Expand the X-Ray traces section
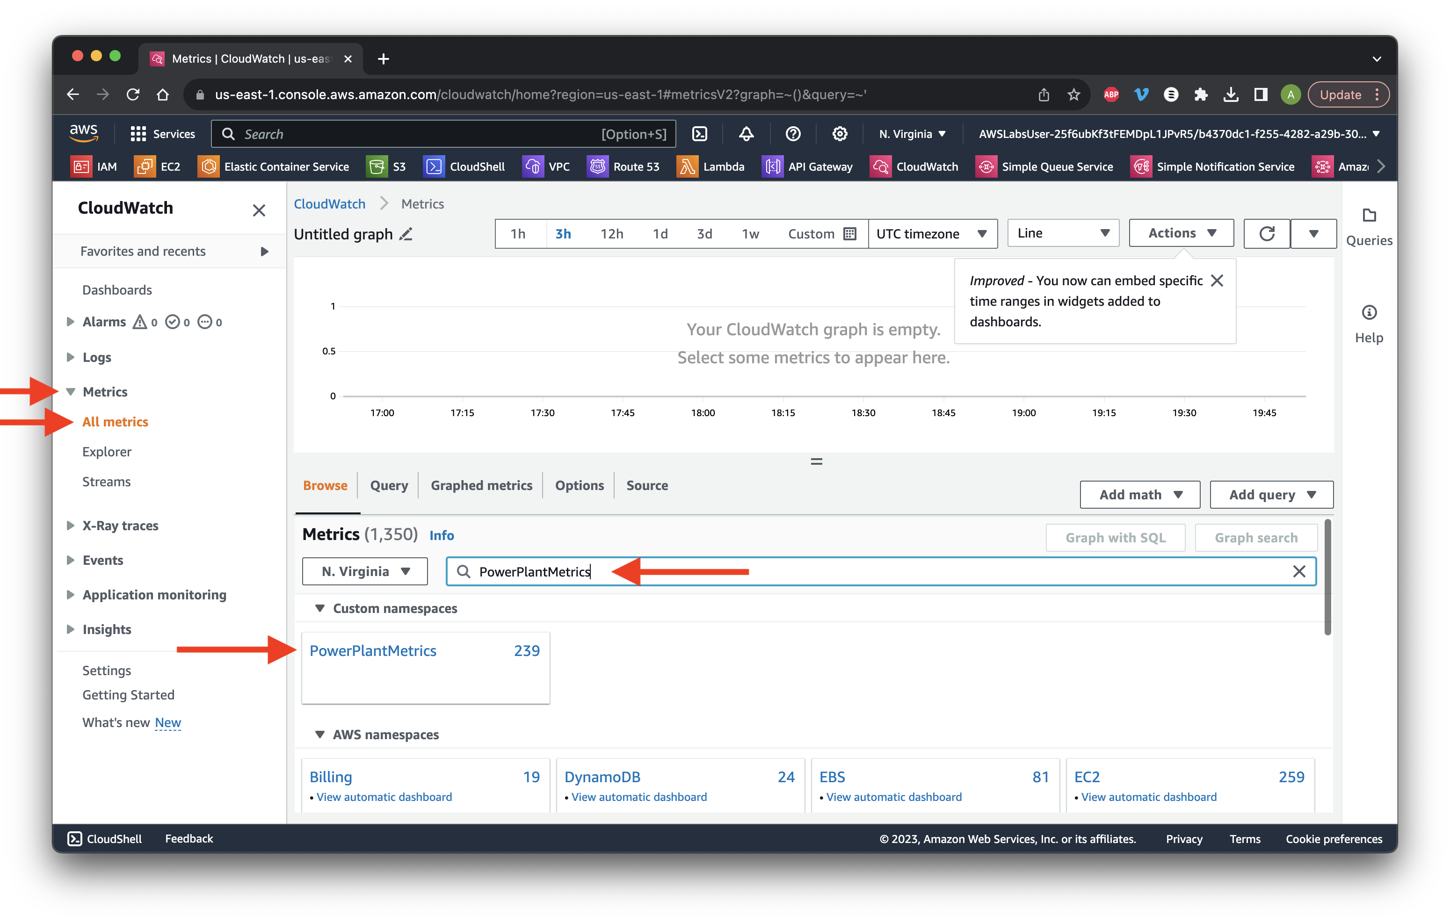The width and height of the screenshot is (1450, 922). 71,526
